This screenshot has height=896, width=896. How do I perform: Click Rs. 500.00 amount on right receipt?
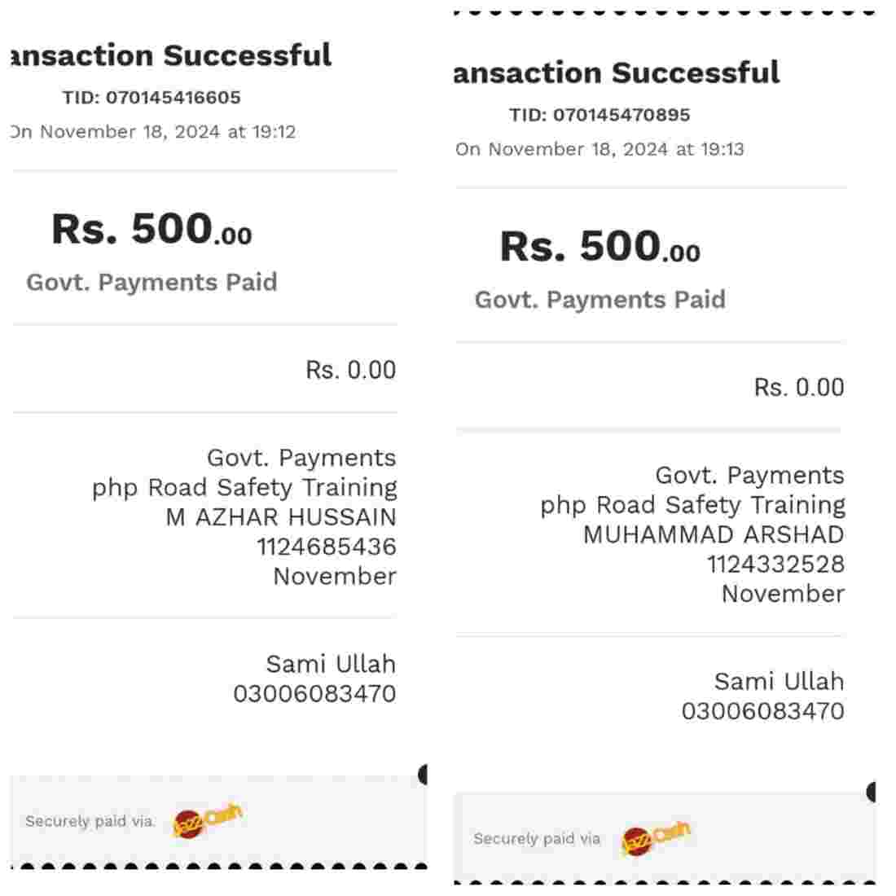pyautogui.click(x=600, y=247)
